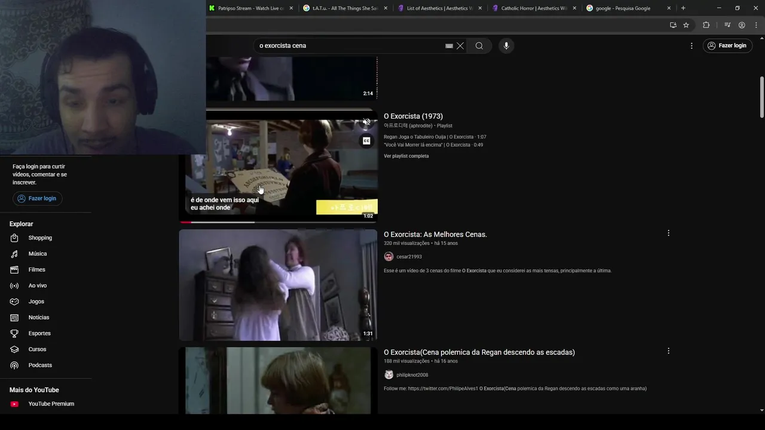Screen dimensions: 765x430
Task: Open the "Você Vai Morrer lá encima" playlist entry
Action: (x=433, y=145)
